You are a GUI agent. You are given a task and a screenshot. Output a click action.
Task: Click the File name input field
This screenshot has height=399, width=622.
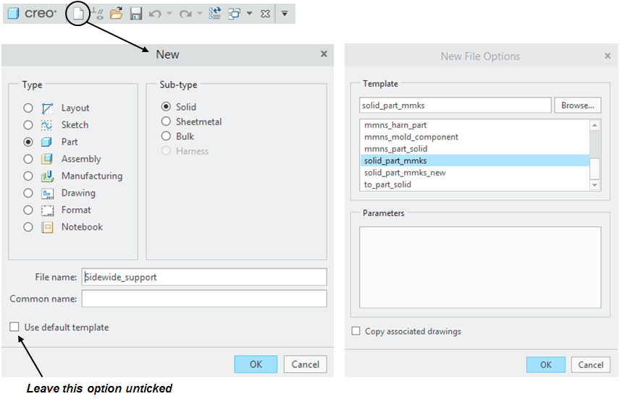click(203, 277)
